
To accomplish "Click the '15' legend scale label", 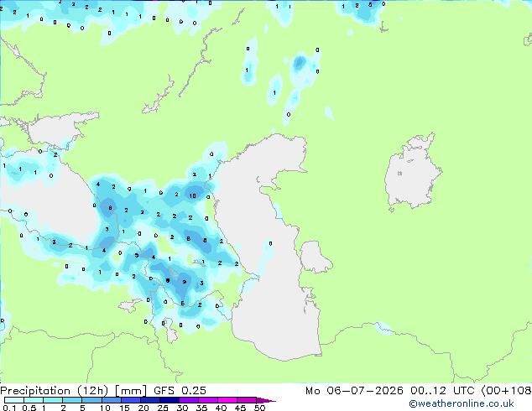I will [124, 408].
